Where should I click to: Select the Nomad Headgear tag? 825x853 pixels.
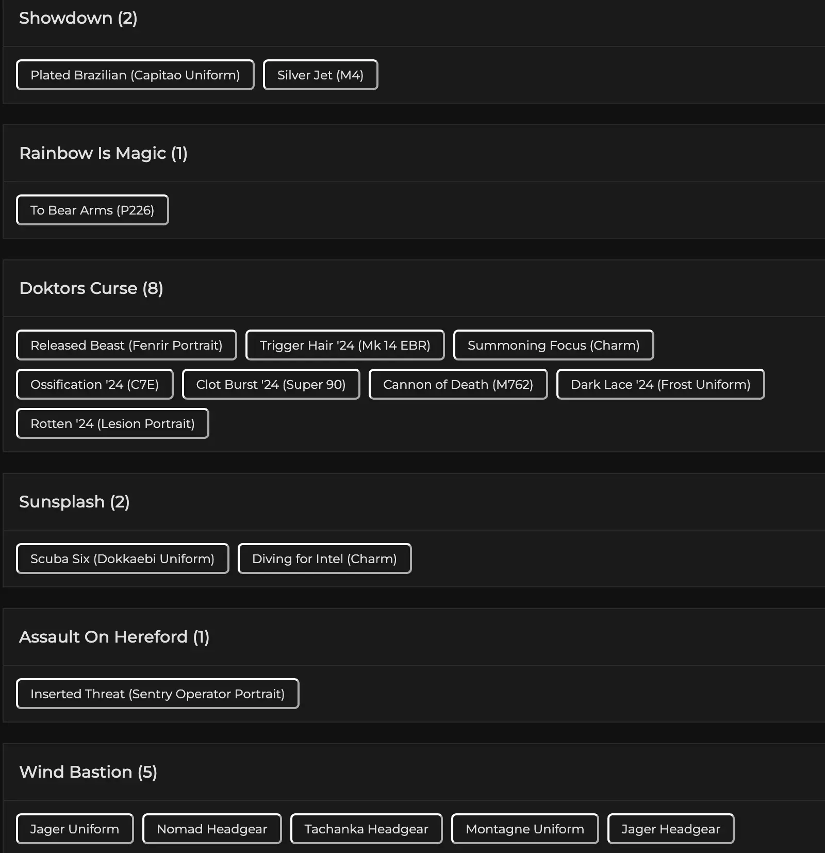(x=212, y=829)
